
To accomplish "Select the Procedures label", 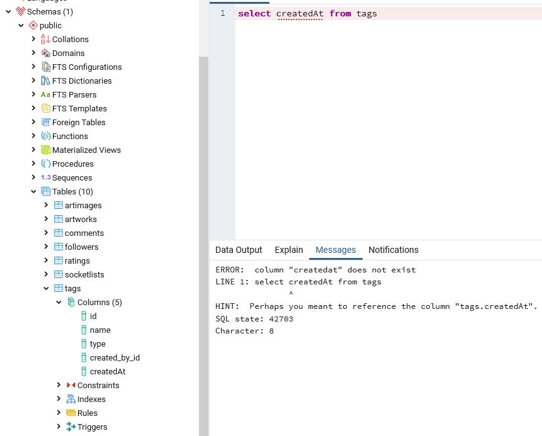I will click(x=73, y=164).
